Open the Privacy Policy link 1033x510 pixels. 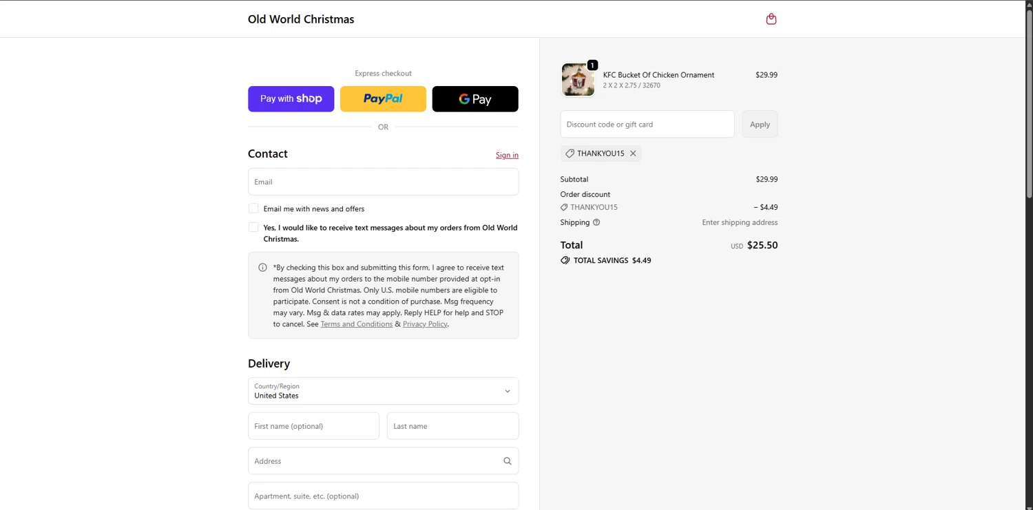(x=424, y=324)
